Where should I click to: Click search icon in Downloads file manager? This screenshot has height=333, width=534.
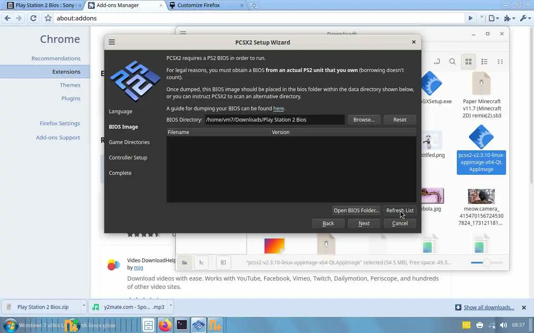click(x=452, y=62)
